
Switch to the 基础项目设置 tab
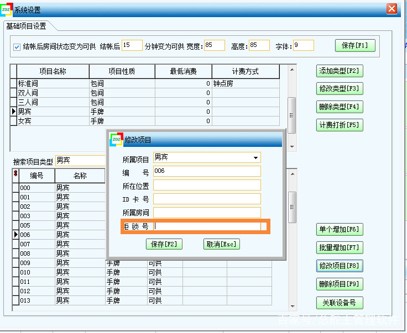coord(26,26)
